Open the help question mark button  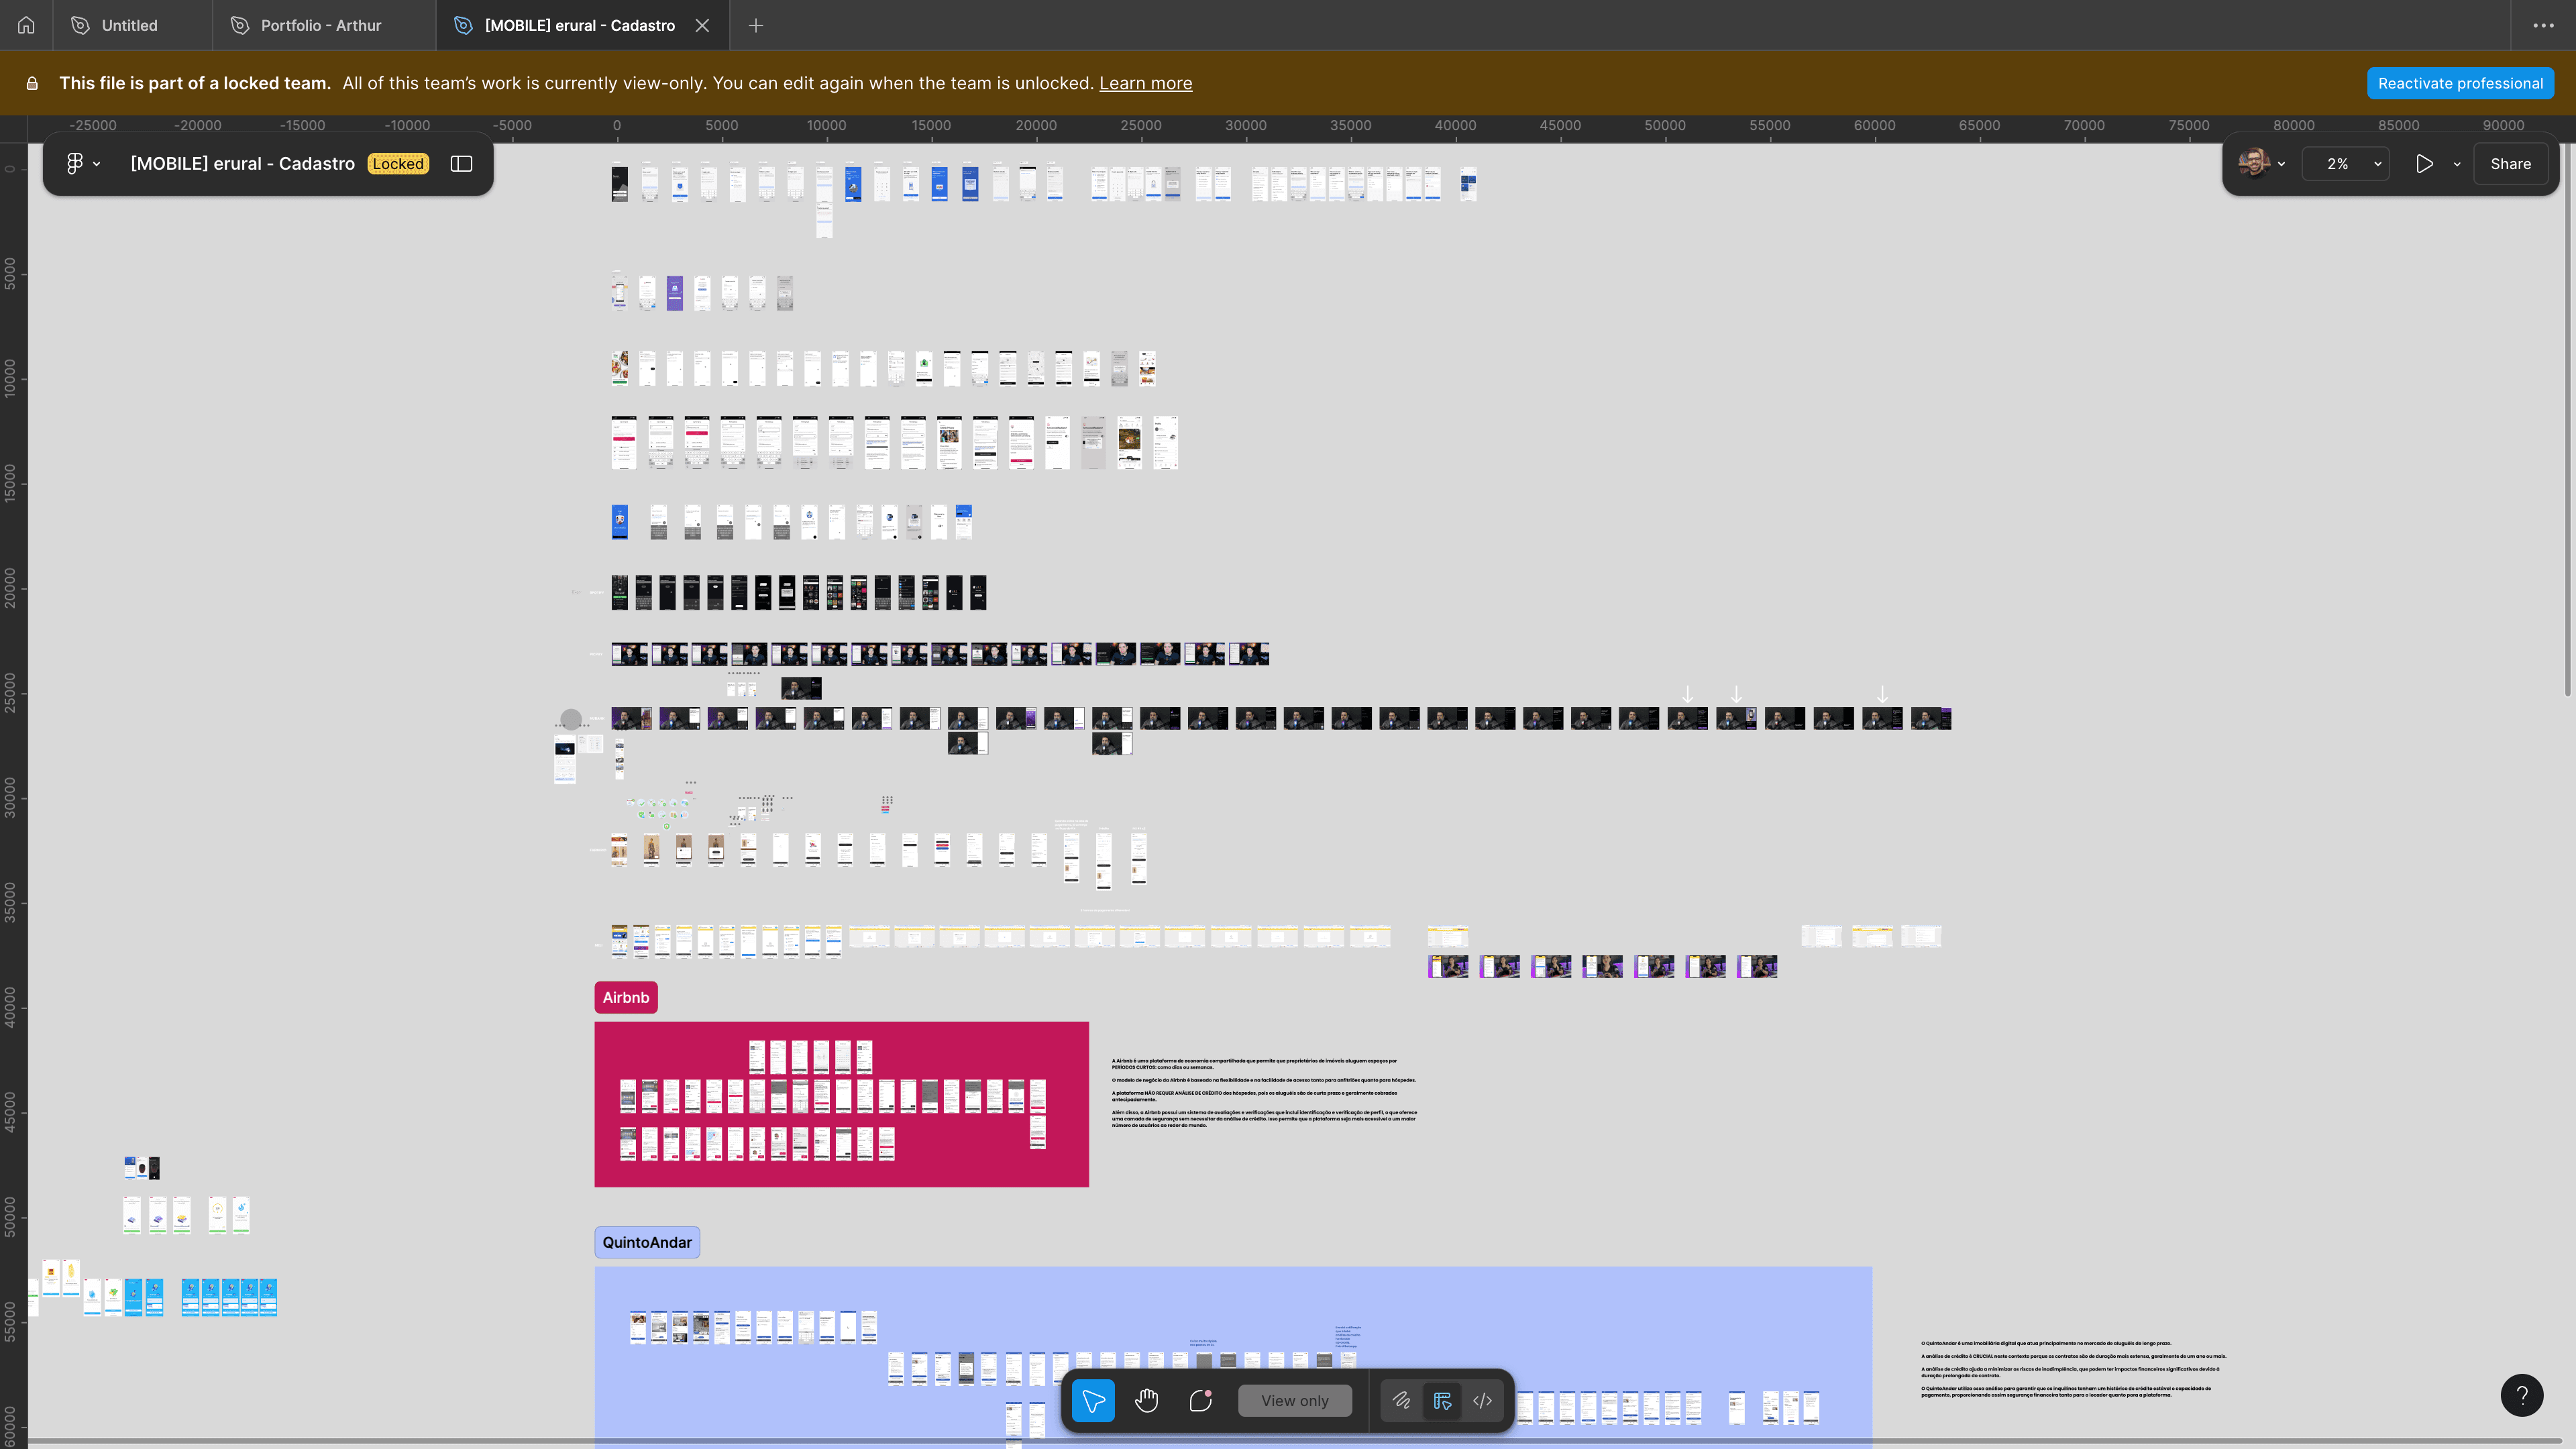[2521, 1395]
